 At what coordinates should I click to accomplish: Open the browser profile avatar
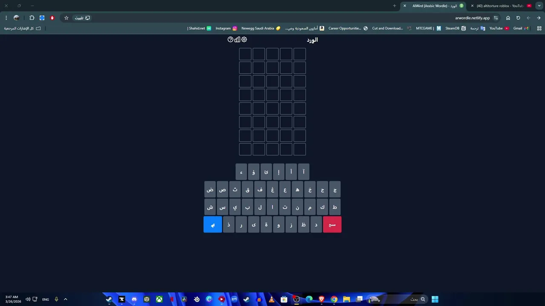pyautogui.click(x=17, y=18)
